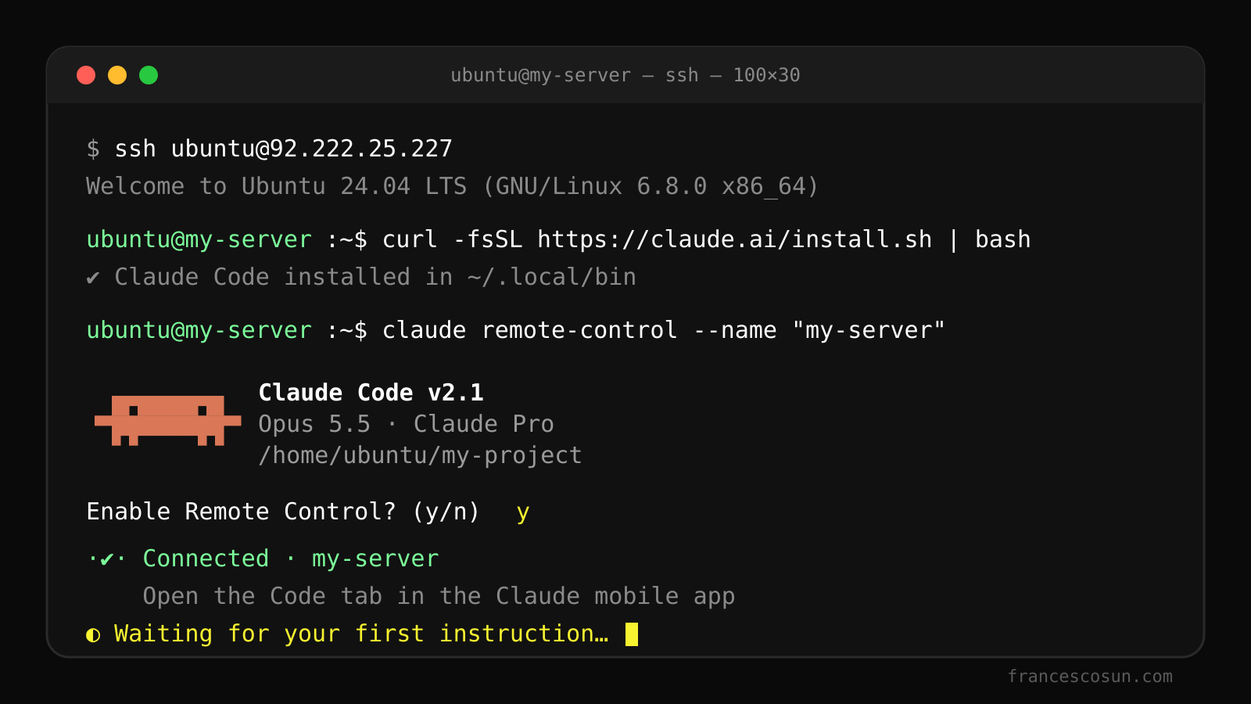
Task: Click the 'ssh ubuntu@92.222.25.227' command
Action: [x=284, y=149]
